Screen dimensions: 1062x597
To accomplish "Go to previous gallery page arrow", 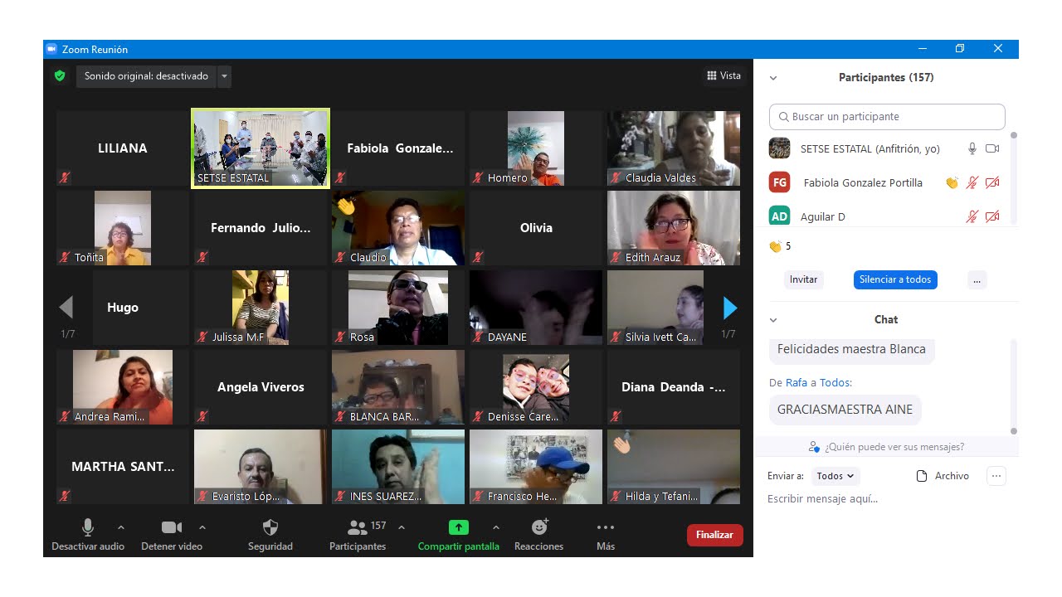I will [x=66, y=308].
